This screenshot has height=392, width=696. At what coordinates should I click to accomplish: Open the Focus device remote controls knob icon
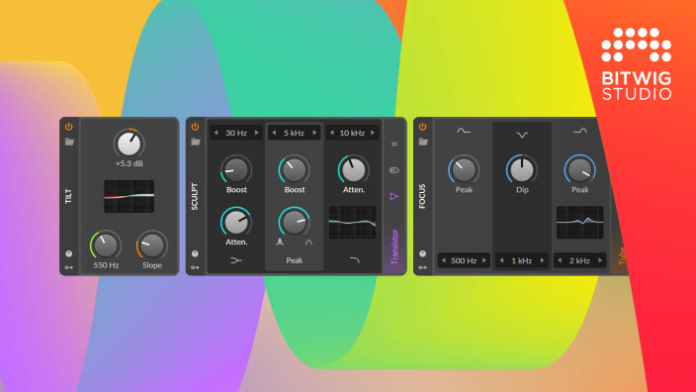click(422, 253)
